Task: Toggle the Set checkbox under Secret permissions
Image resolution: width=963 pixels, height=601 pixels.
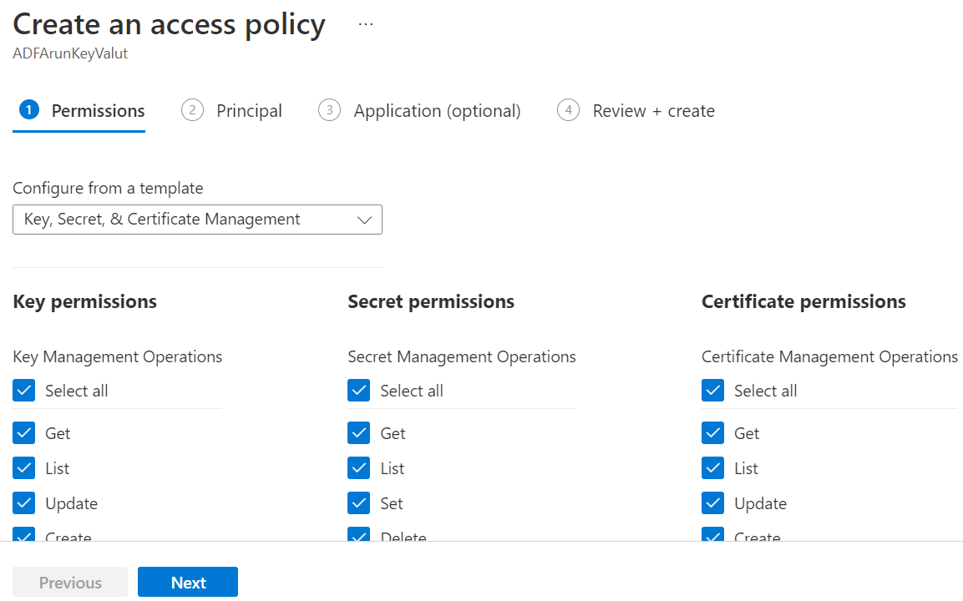Action: [x=358, y=503]
